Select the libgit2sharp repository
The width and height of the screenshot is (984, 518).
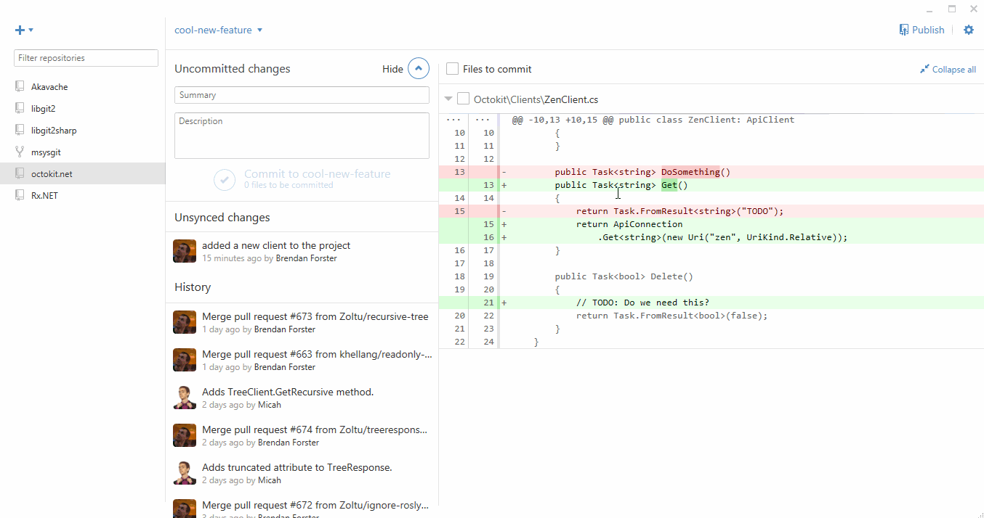tap(54, 131)
